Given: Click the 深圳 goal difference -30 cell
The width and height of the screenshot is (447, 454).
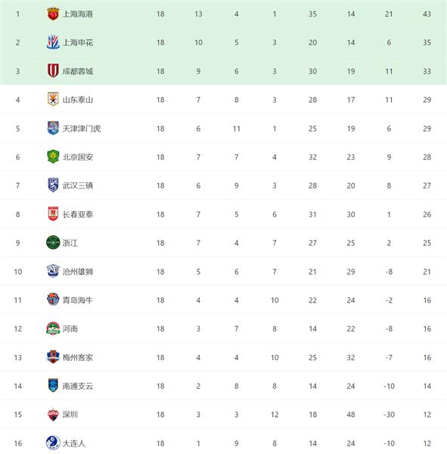Looking at the screenshot, I should click(x=389, y=415).
